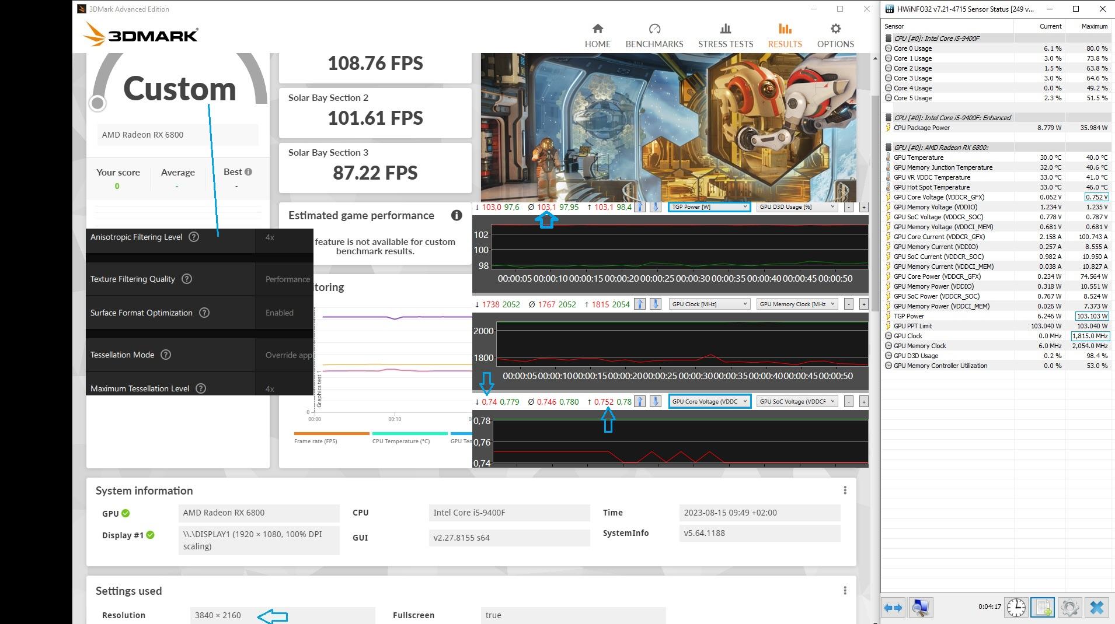Open the Settings used three-dot menu

pos(845,591)
